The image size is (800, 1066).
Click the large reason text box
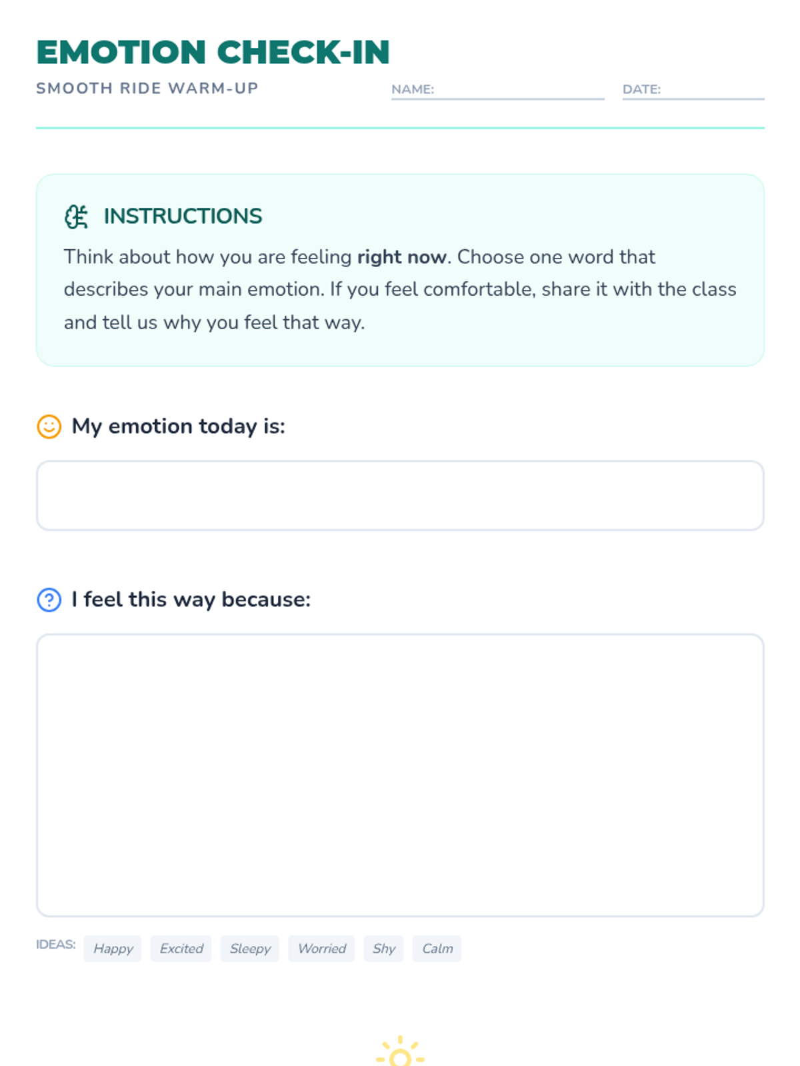click(x=400, y=775)
